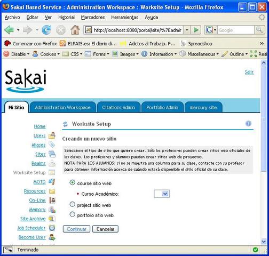Click the On-Line icon in sidebar
Image resolution: width=269 pixels, height=256 pixels.
[x=52, y=200]
